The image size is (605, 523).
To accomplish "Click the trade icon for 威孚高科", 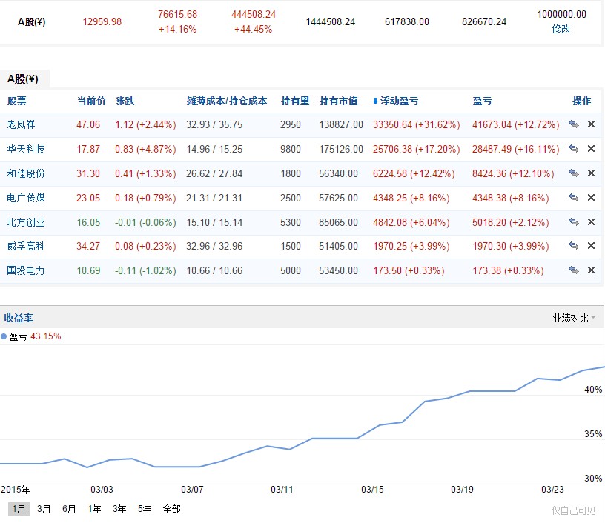I will point(574,246).
